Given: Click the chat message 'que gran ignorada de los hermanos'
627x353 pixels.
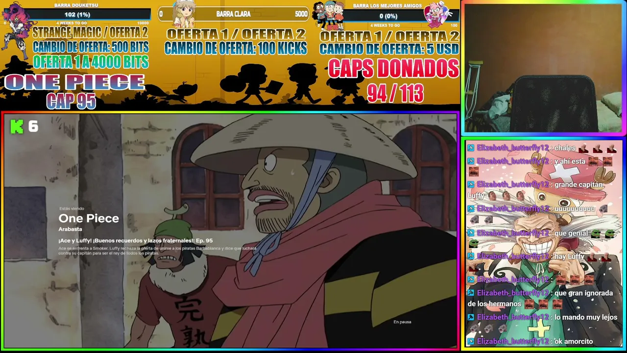Looking at the screenshot, I should click(x=540, y=299).
